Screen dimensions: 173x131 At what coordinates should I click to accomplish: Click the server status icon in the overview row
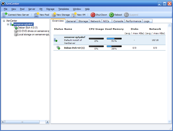[x=56, y=40]
